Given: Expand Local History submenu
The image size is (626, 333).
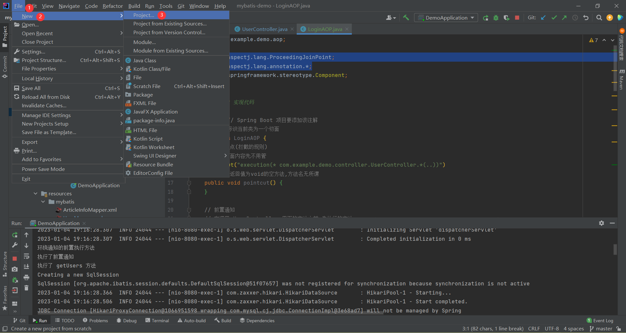Looking at the screenshot, I should coord(121,78).
